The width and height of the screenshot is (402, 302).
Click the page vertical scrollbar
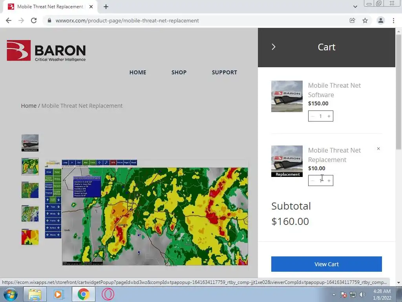(x=398, y=92)
